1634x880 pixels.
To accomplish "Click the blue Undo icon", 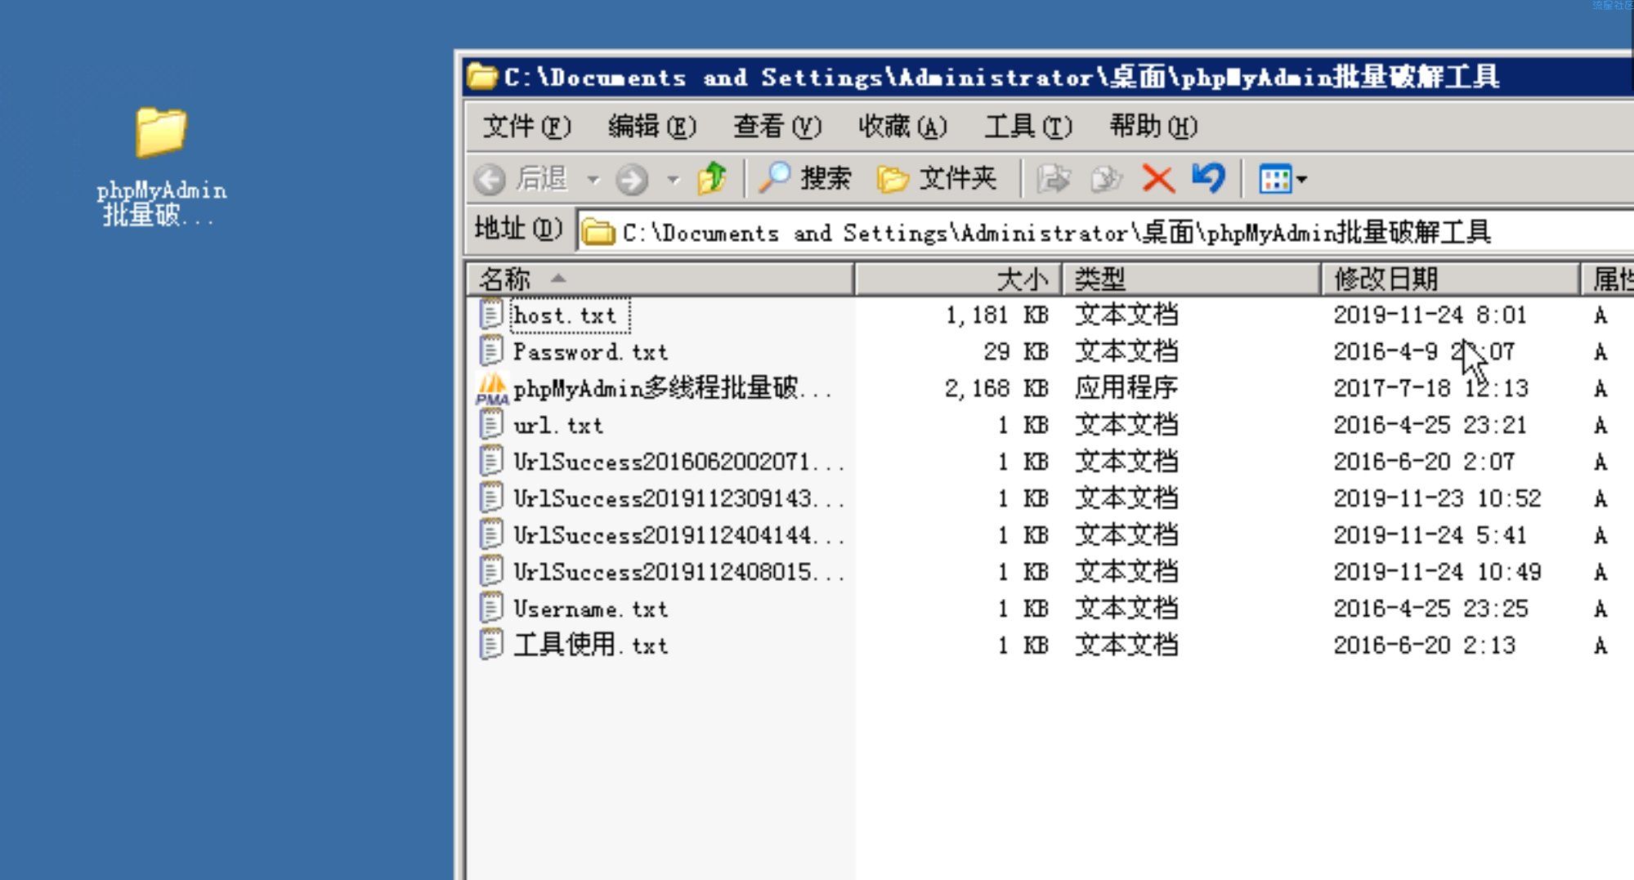I will (1208, 178).
